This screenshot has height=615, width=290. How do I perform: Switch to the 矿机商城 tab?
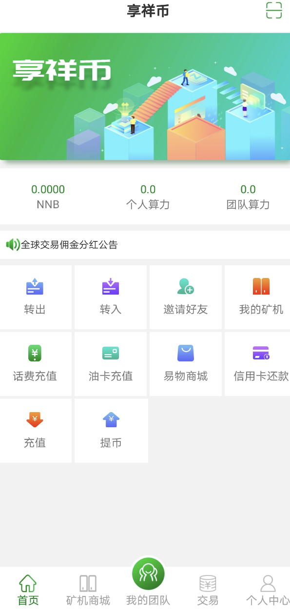pos(88,590)
